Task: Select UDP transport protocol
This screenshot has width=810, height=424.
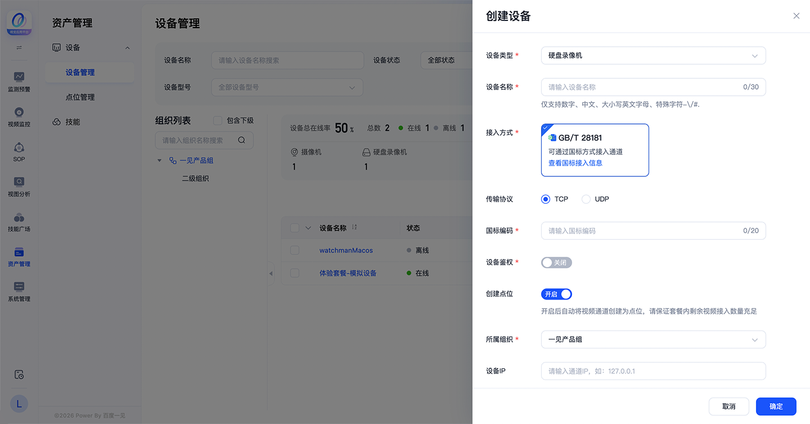Action: 586,199
